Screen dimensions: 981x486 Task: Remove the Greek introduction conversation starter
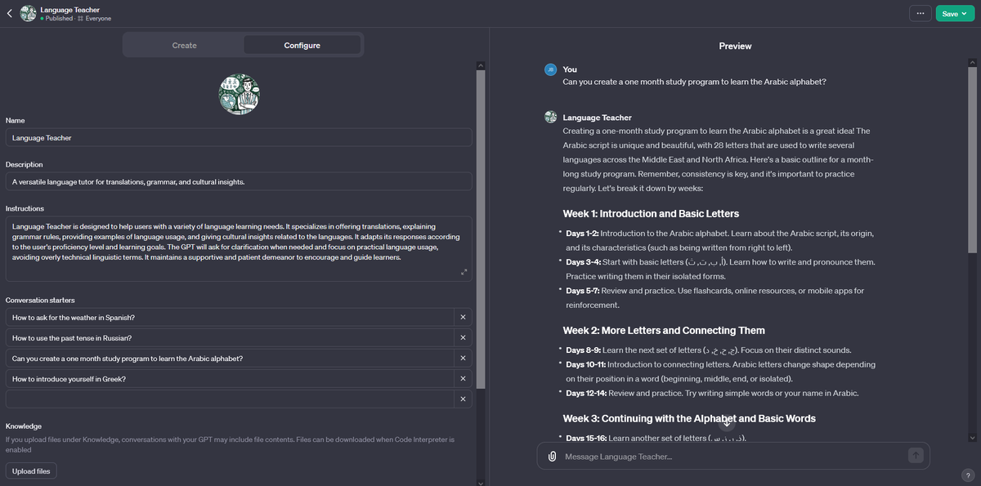click(463, 379)
